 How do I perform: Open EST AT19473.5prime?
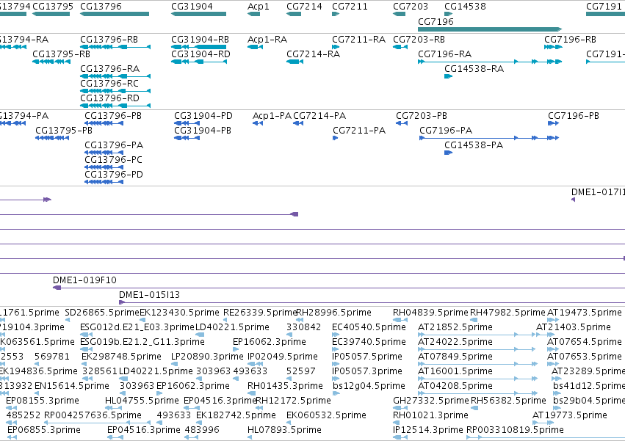[553, 320]
